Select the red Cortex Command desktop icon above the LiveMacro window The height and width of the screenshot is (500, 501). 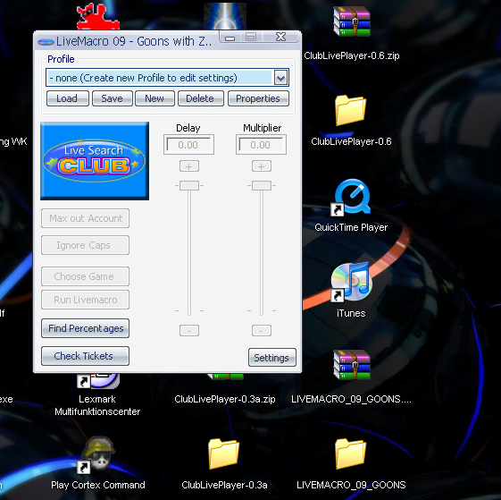click(x=97, y=17)
